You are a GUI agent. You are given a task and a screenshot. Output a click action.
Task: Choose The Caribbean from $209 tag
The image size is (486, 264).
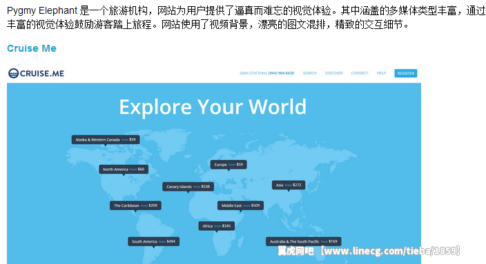[x=135, y=205]
